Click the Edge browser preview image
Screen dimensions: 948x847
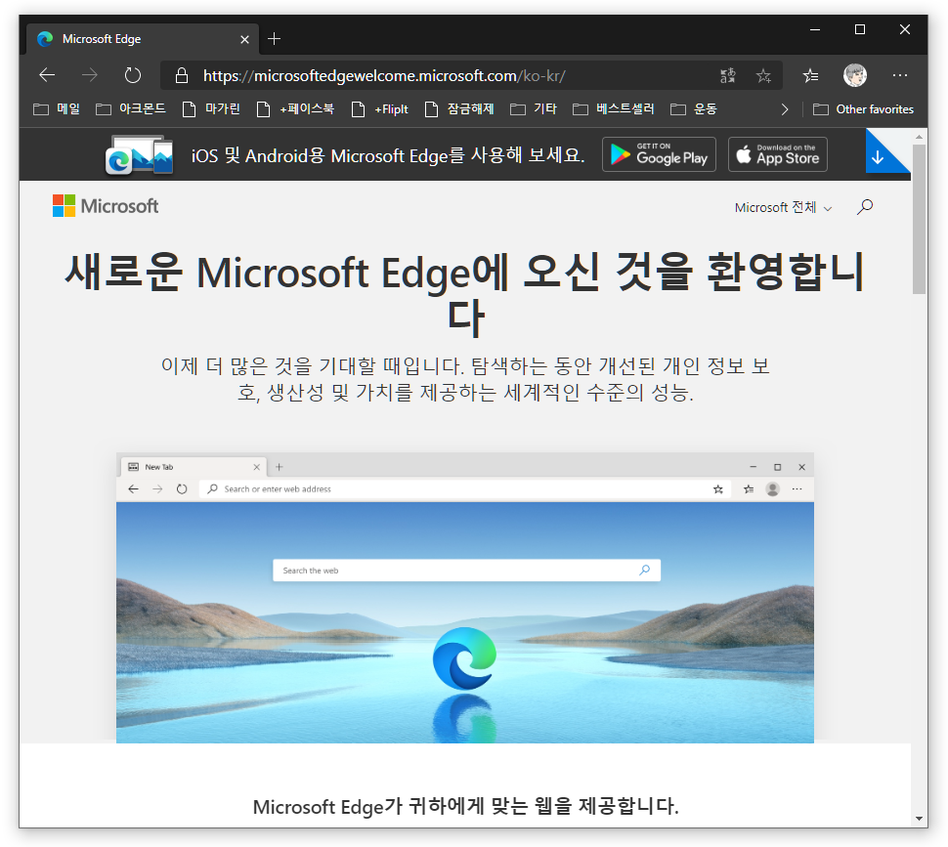point(465,598)
